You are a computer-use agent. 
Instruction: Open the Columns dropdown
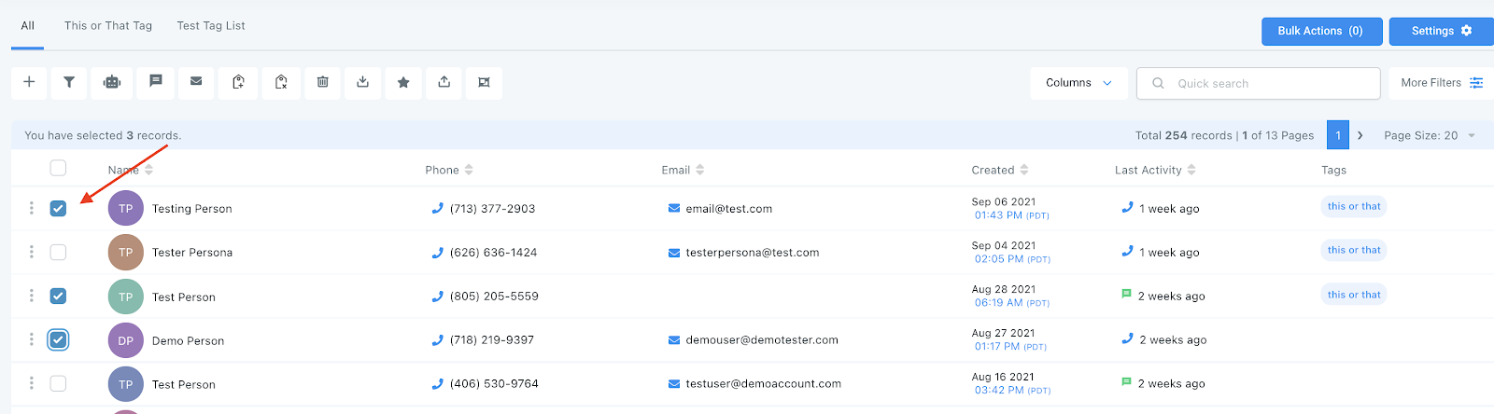click(x=1078, y=83)
